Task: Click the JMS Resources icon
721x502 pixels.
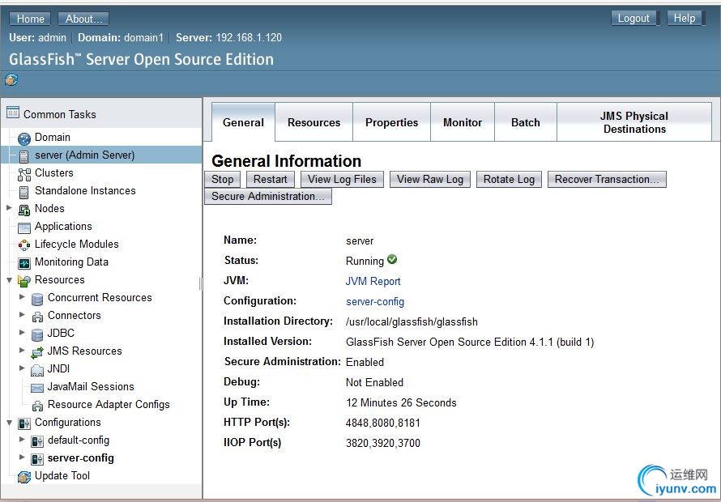Action: (37, 352)
